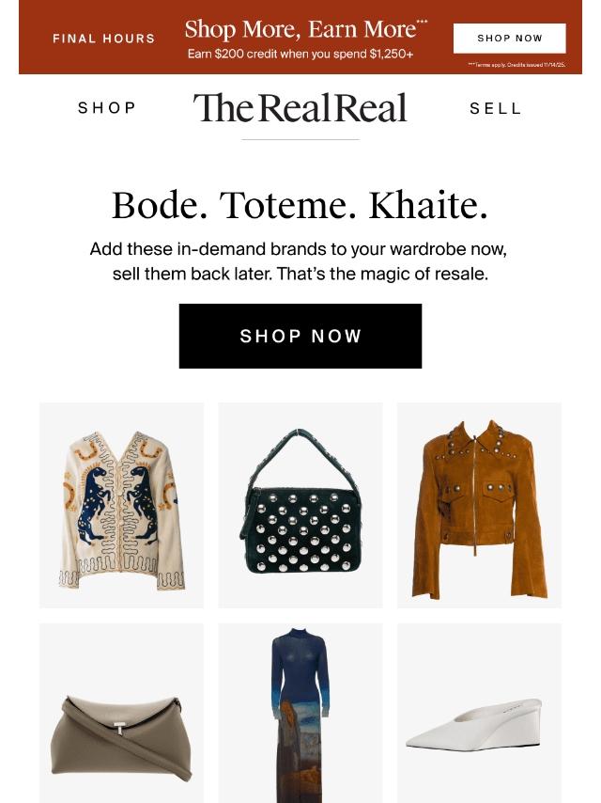Click the magic of resale sentence
Image resolution: width=601 pixels, height=803 pixels.
click(382, 274)
